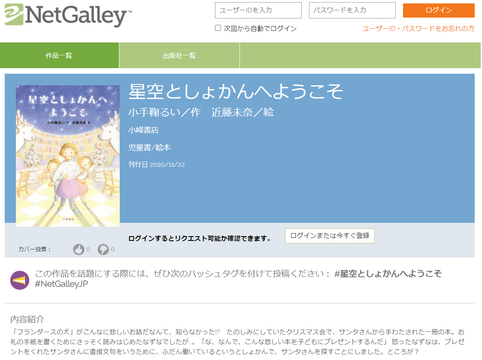Viewport: 482px width, 360px height.
Task: Click the bold hashtag #星空としょかんへようこそ
Action: 388,273
